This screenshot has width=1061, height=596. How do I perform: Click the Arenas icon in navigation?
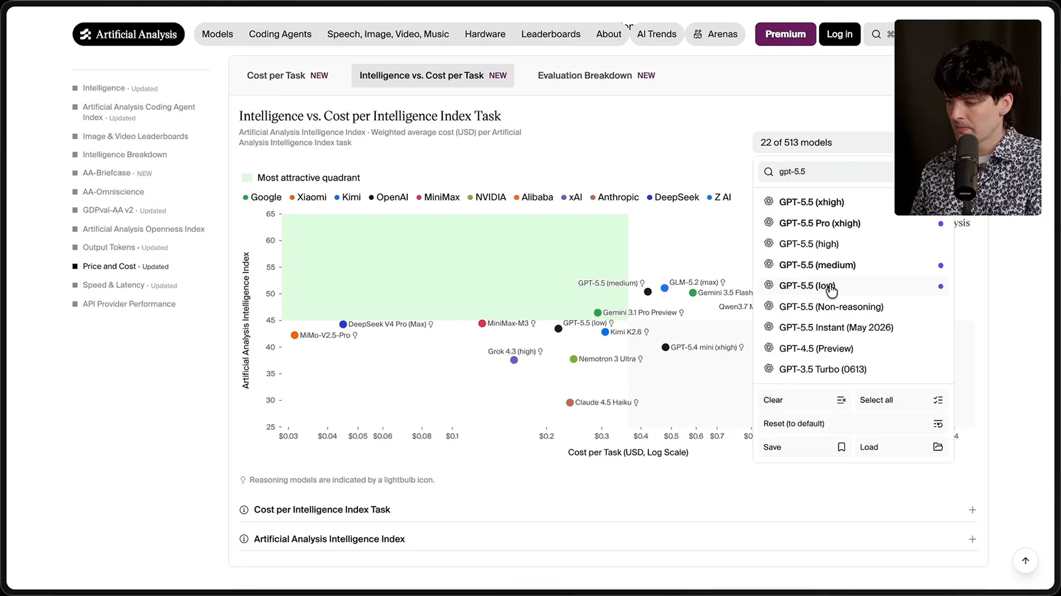(698, 34)
